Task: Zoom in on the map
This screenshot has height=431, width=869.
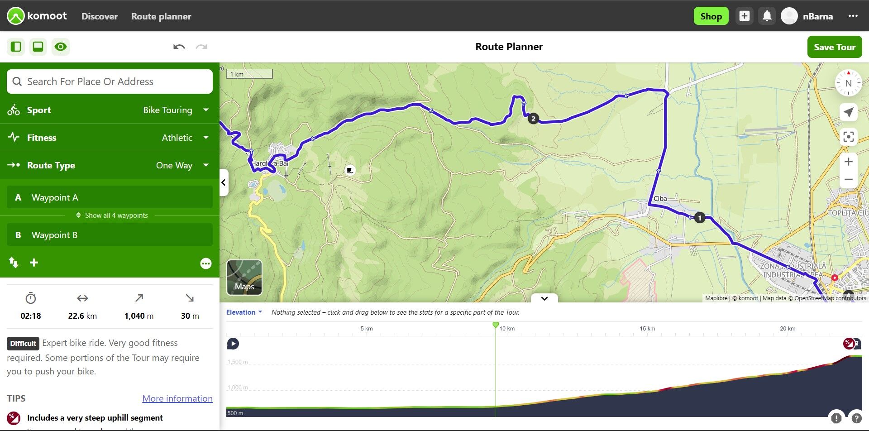Action: point(848,162)
